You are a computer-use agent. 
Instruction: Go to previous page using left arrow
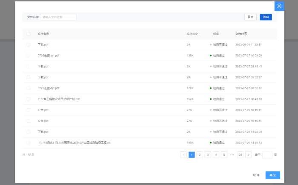click(183, 155)
